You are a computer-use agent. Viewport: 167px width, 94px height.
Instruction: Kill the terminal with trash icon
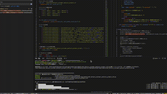(165, 58)
